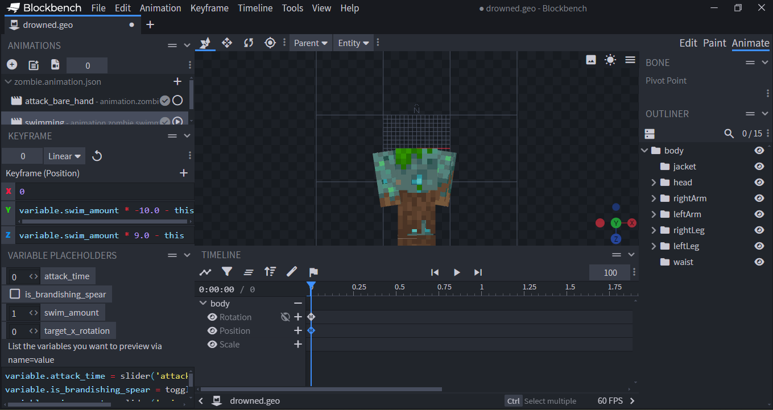Enable the is_brandishing_spear checkbox
The height and width of the screenshot is (410, 773).
coord(15,294)
